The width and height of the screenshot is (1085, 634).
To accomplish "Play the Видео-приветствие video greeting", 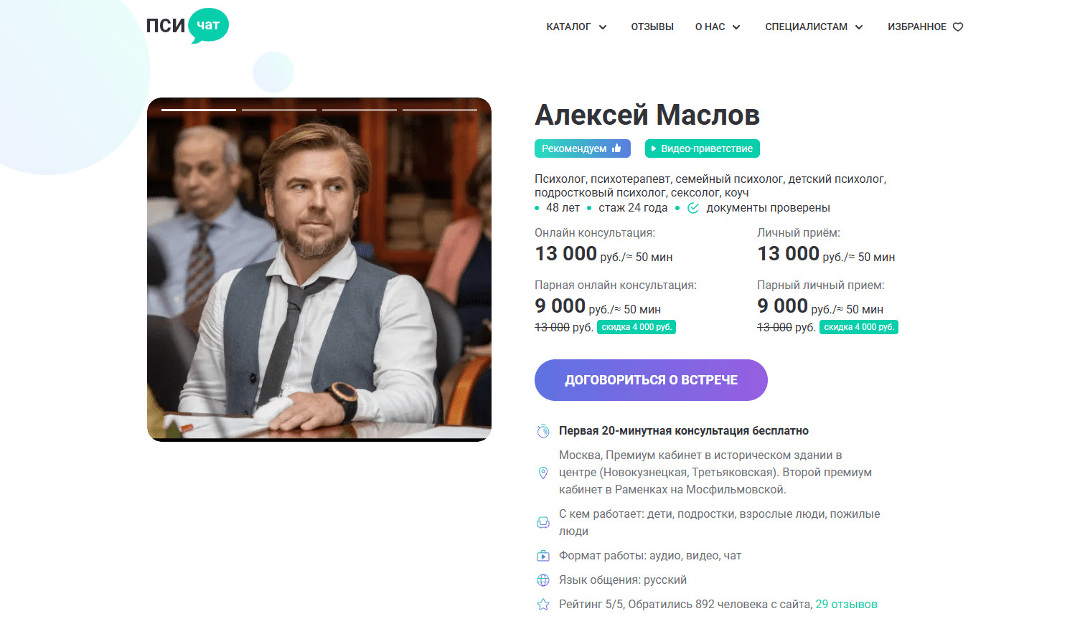I will pyautogui.click(x=702, y=148).
